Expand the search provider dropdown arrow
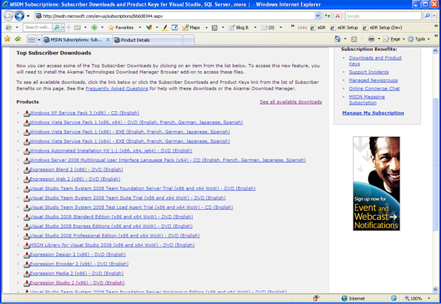 coord(435,16)
